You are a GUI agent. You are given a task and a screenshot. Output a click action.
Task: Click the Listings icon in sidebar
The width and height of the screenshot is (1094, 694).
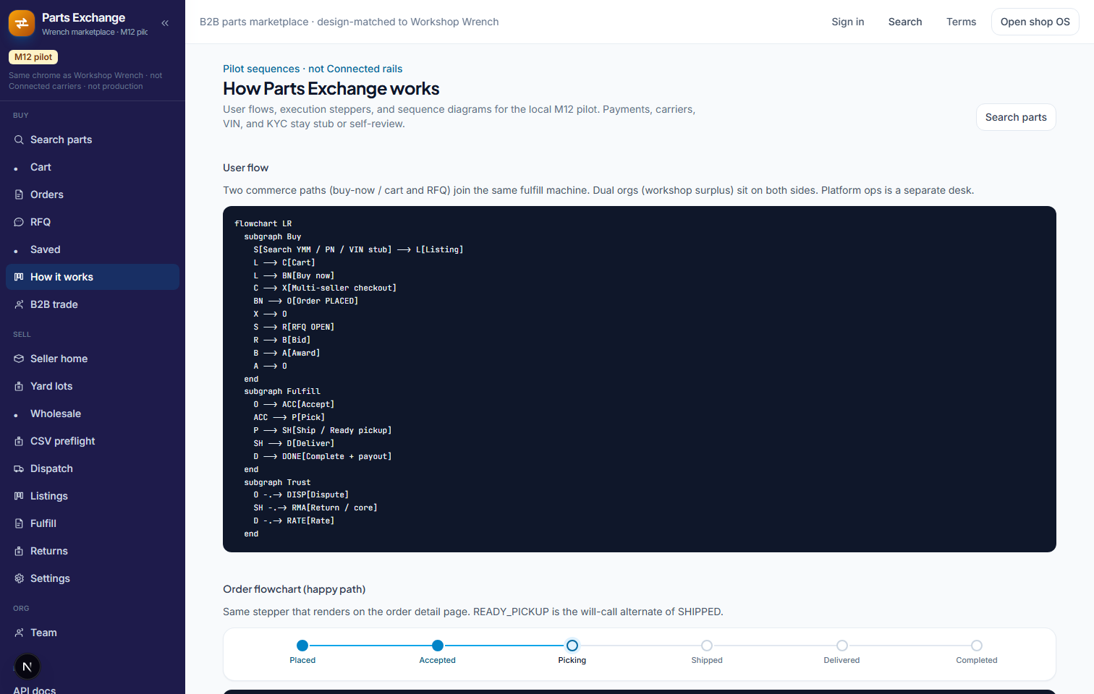pos(19,496)
